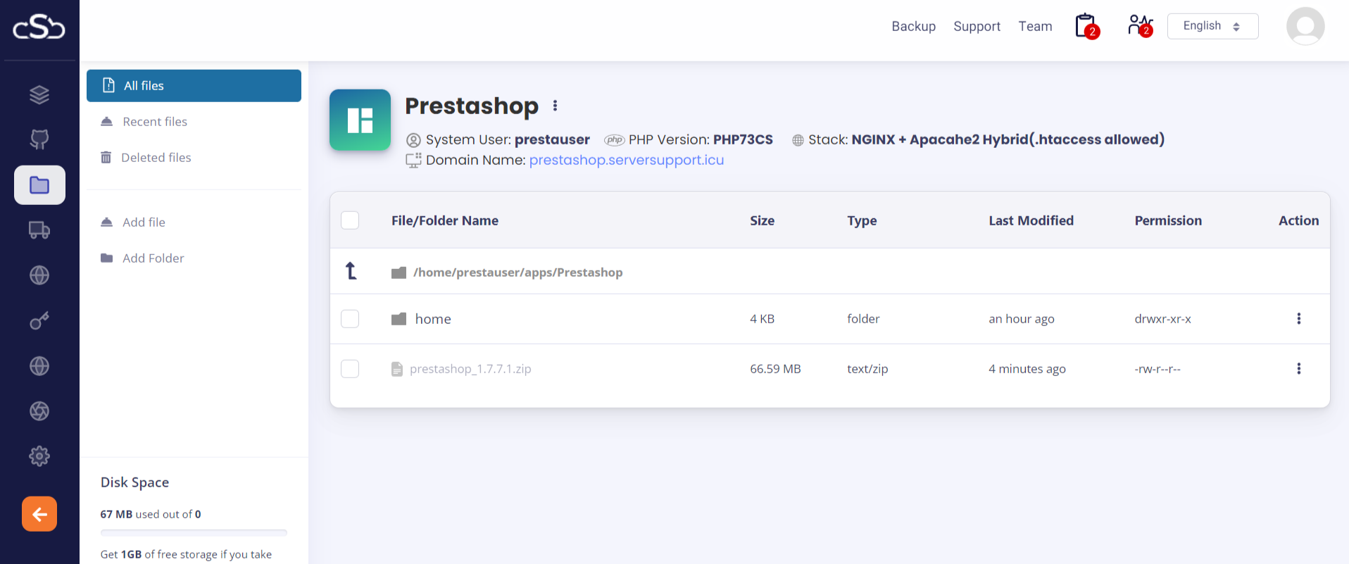The height and width of the screenshot is (564, 1349).
Task: Open the GitHub icon in sidebar
Action: tap(39, 139)
